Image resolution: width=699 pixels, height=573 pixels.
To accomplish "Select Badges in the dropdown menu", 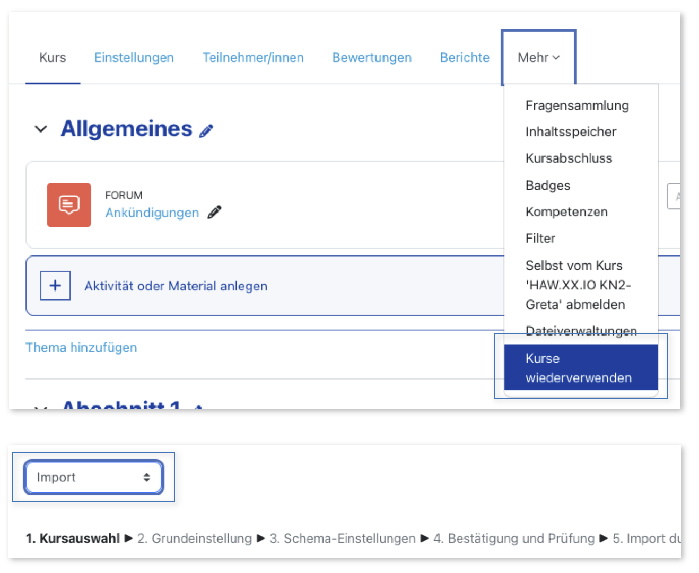I will [548, 186].
